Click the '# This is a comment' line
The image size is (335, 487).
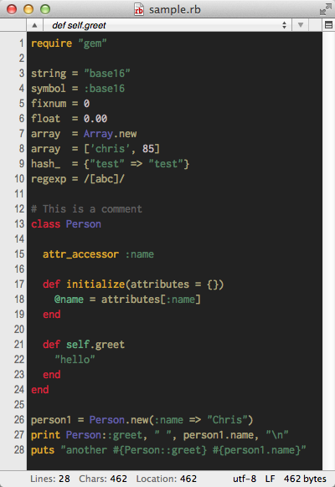pyautogui.click(x=86, y=208)
